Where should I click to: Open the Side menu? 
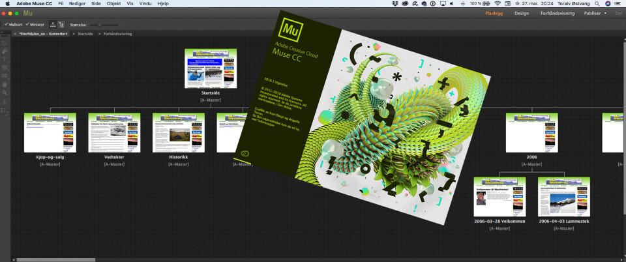(96, 4)
